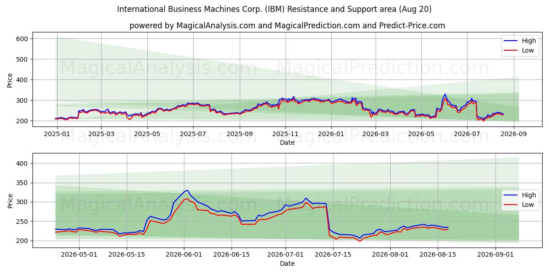Viewport: 549px width, 274px height.
Task: Click the 2025-03 date tick
Action: [x=102, y=134]
